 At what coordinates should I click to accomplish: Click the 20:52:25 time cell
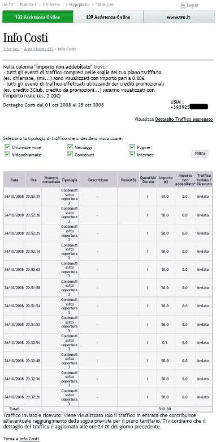pyautogui.click(x=33, y=233)
